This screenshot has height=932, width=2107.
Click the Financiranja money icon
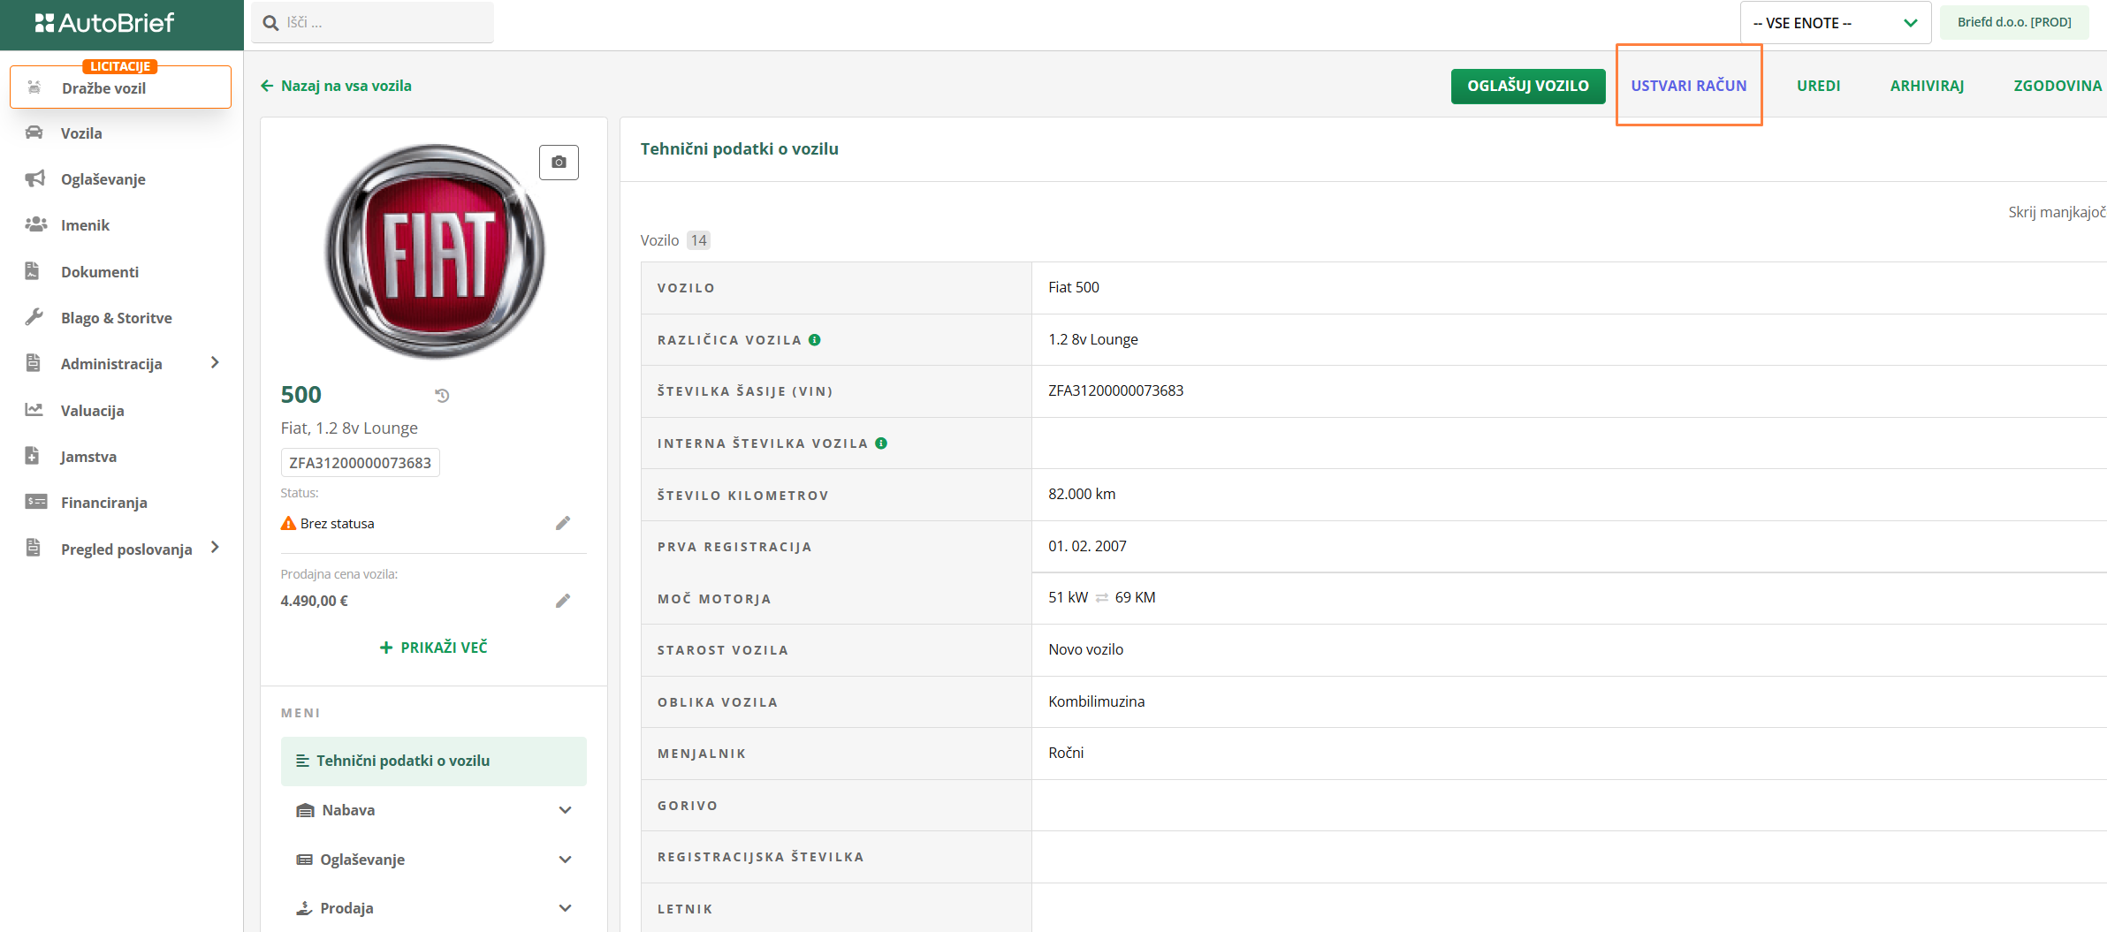pos(35,502)
